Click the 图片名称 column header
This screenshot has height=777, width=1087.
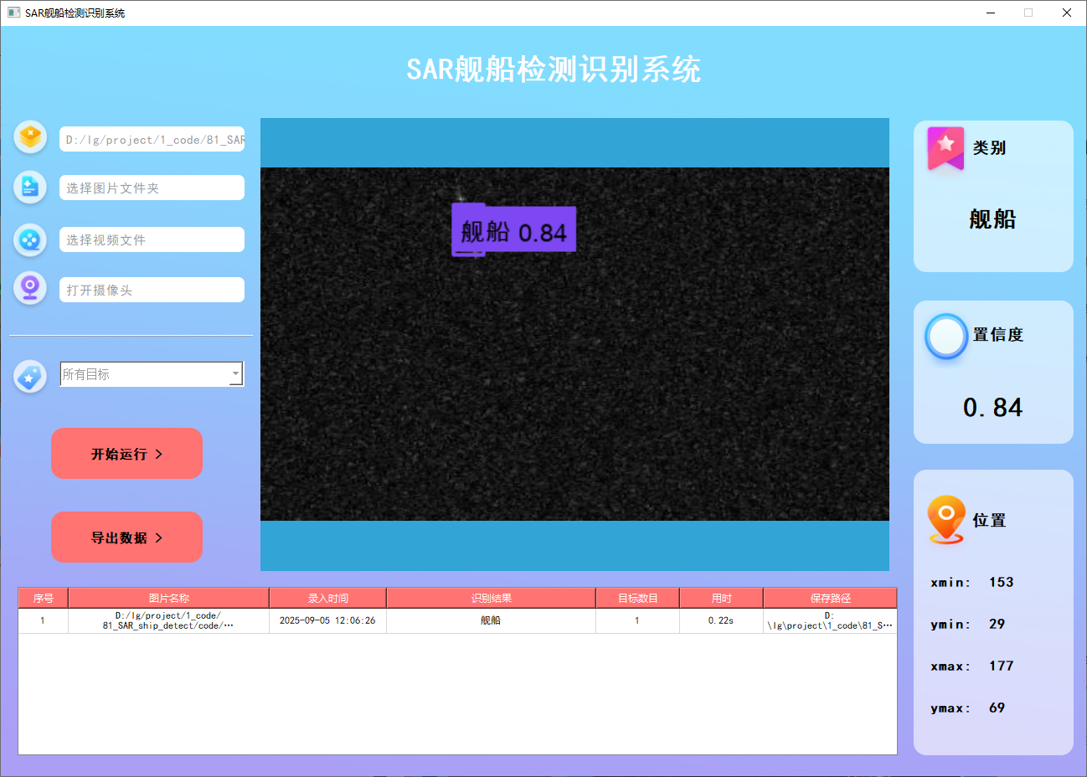[168, 598]
